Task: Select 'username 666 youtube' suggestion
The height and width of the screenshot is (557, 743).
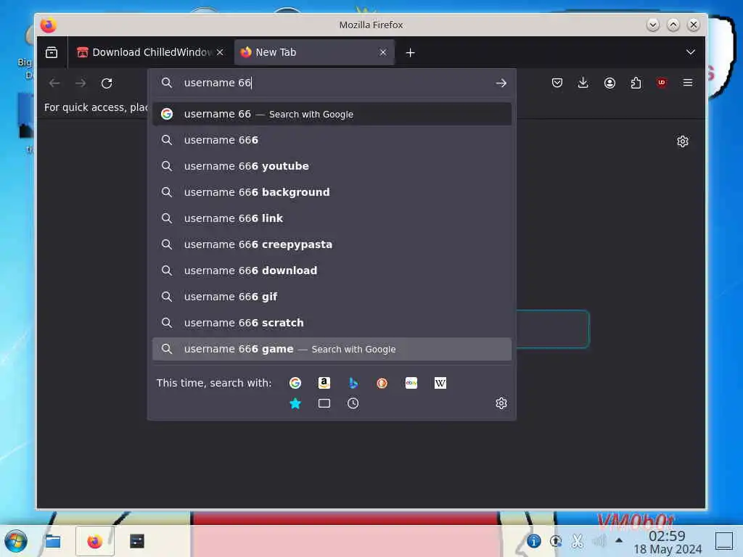Action: tap(332, 166)
